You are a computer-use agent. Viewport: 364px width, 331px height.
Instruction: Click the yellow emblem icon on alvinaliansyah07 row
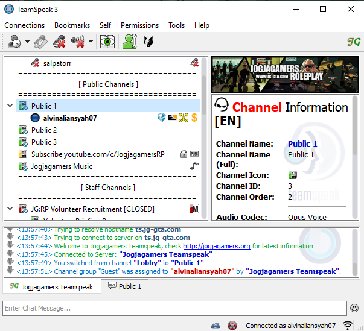[x=184, y=118]
